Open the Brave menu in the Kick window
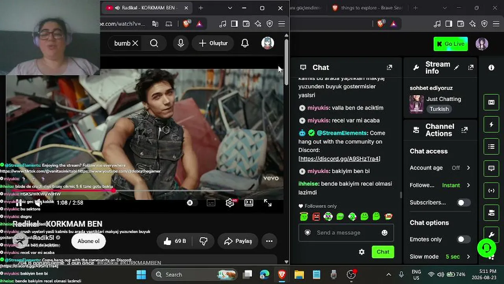 496,24
